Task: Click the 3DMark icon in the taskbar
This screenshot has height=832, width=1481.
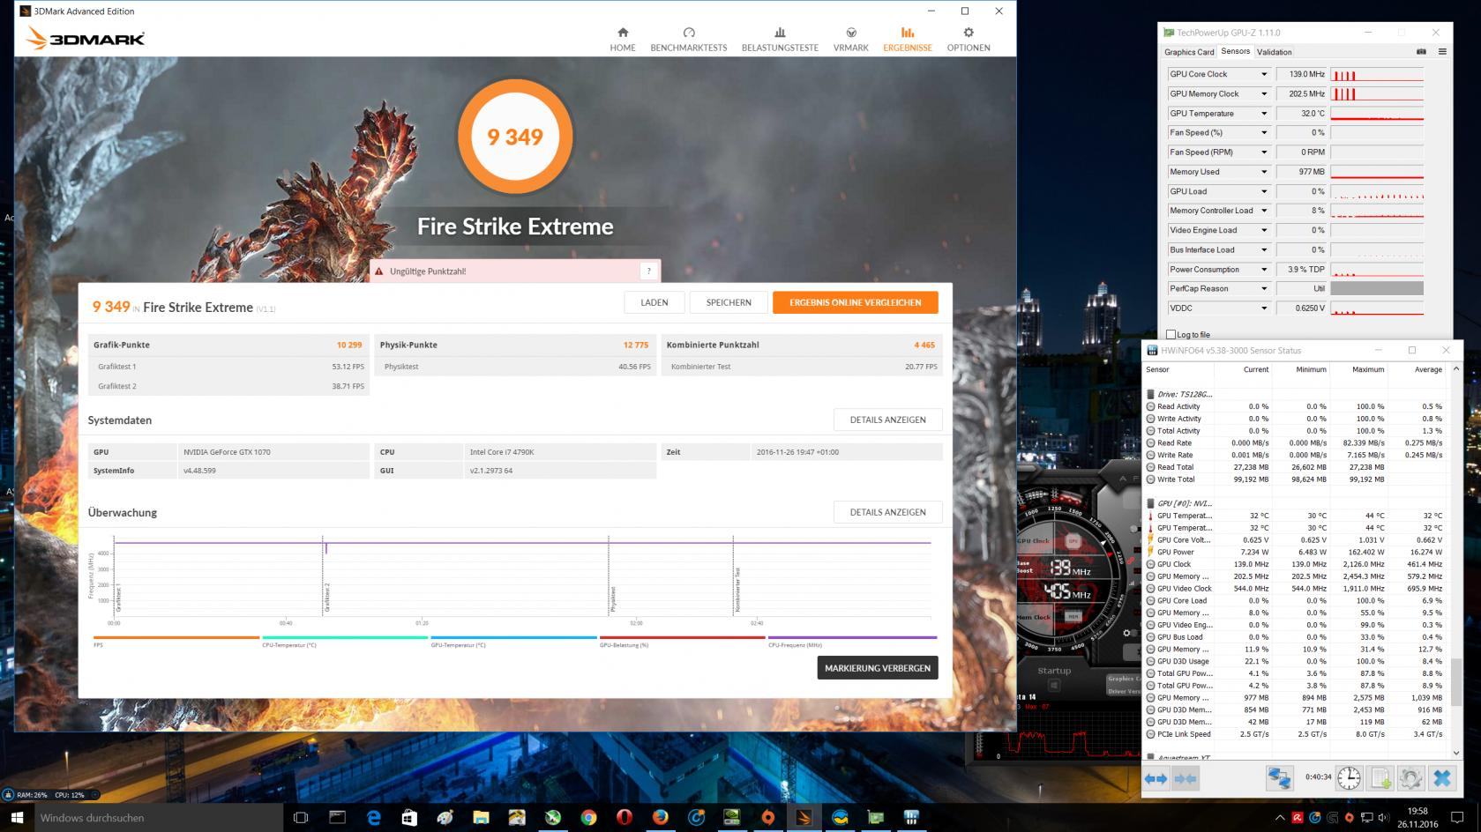Action: coord(804,817)
